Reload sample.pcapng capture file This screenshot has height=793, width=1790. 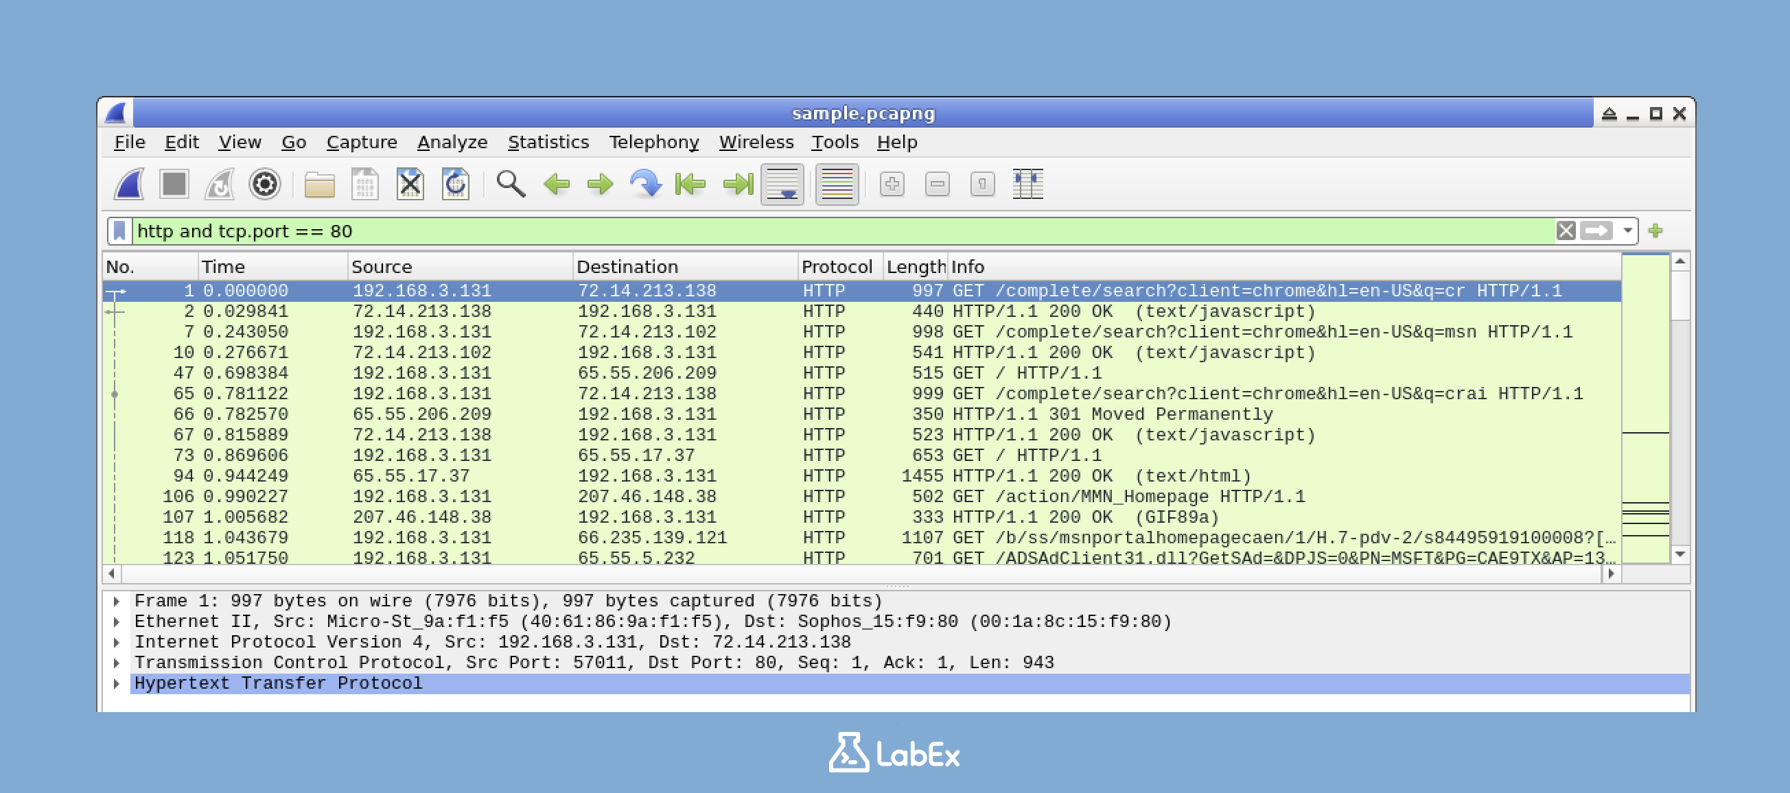456,184
